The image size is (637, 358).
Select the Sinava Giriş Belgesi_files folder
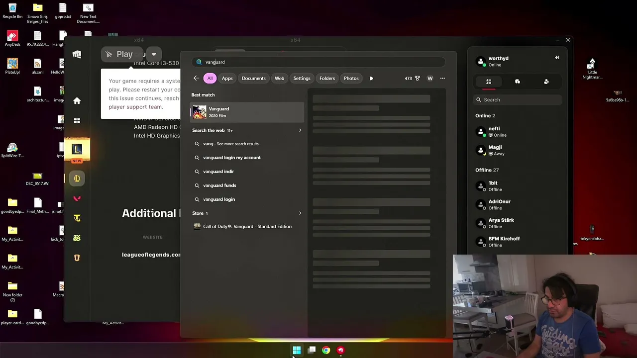click(37, 13)
